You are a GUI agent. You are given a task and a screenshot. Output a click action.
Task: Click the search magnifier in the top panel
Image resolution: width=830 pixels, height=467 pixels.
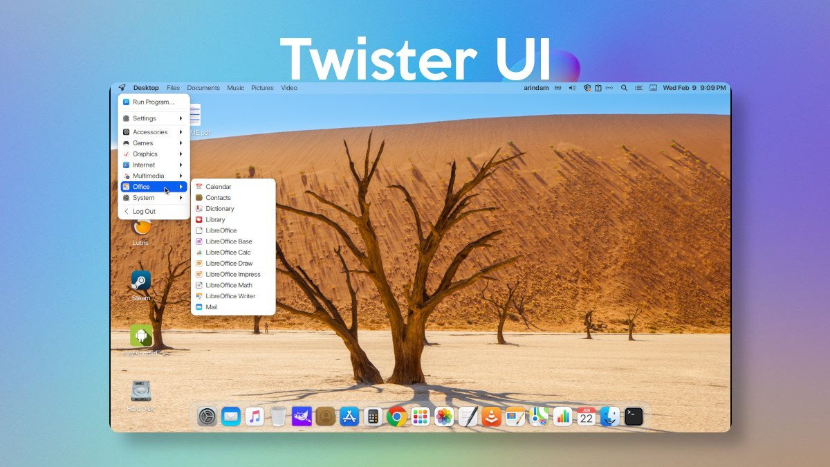624,88
